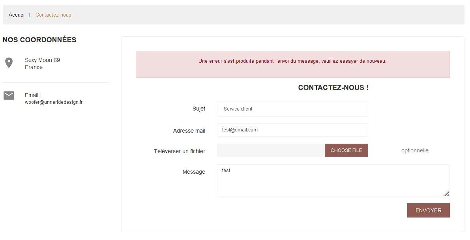The image size is (470, 240).
Task: Click the empty file name field
Action: tap(271, 150)
